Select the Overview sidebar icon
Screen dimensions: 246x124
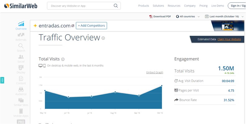(21, 24)
